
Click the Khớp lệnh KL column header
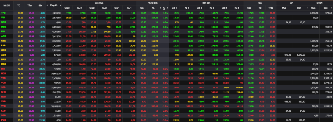pyautogui.click(x=153, y=8)
